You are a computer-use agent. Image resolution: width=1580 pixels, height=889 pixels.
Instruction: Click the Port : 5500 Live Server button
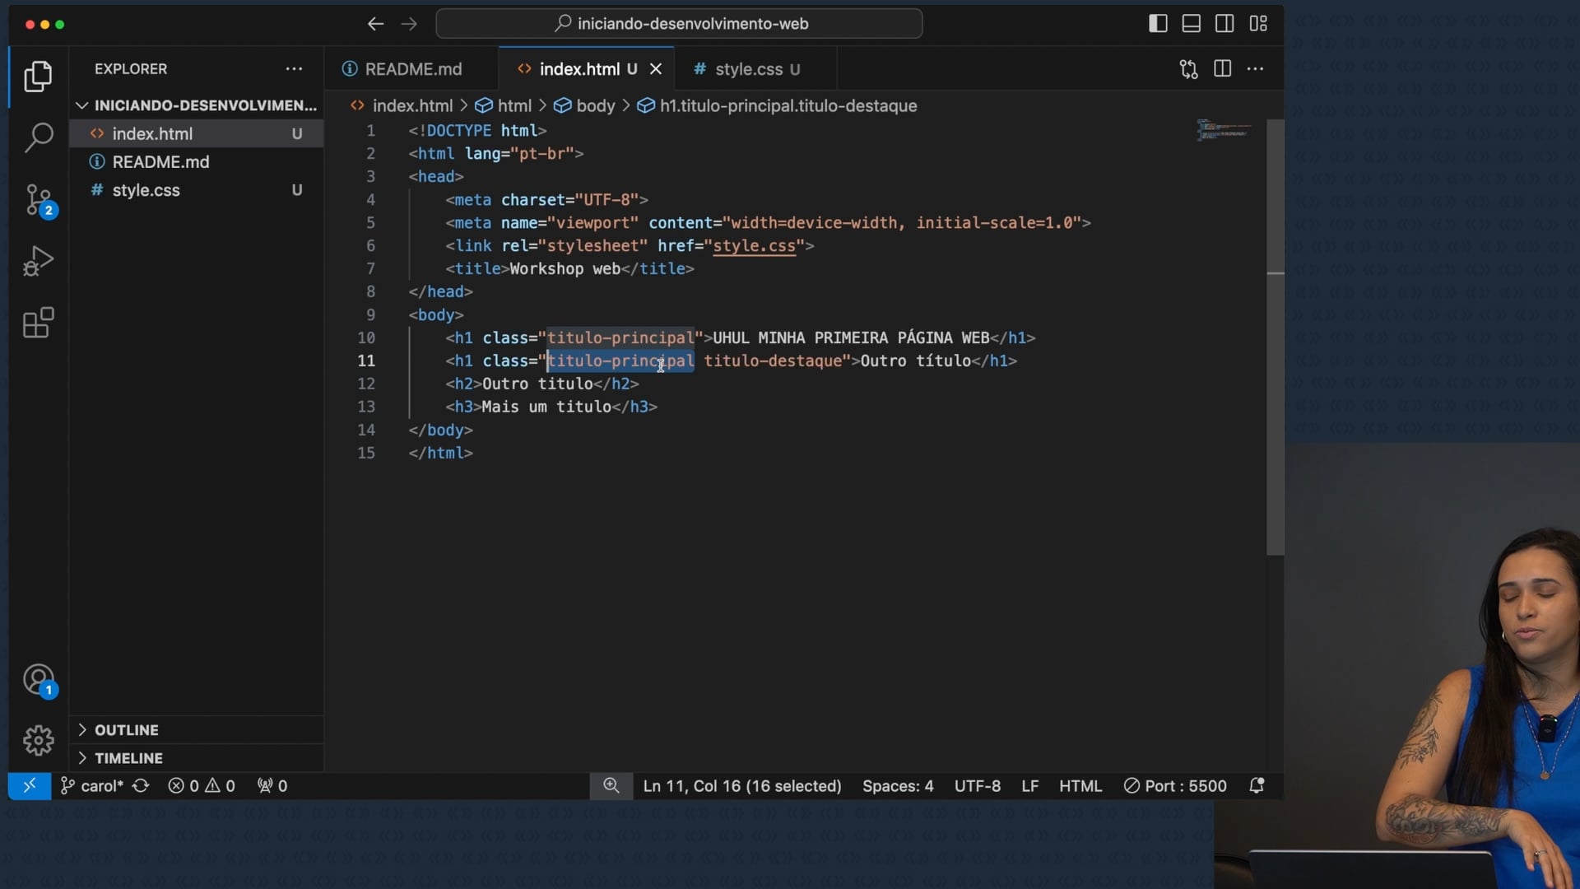click(x=1175, y=785)
